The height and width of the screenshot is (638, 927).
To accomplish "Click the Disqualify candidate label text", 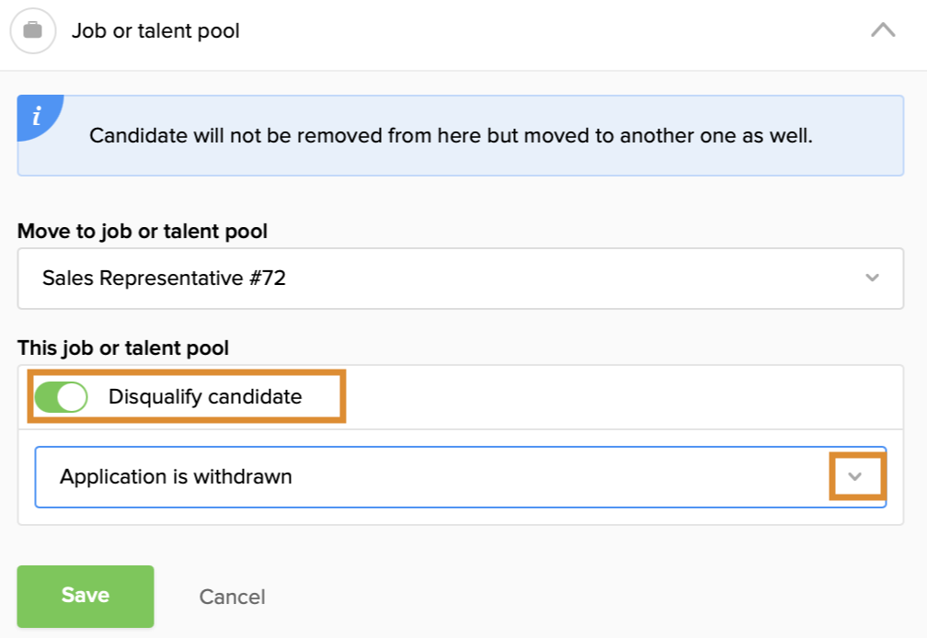I will (205, 397).
